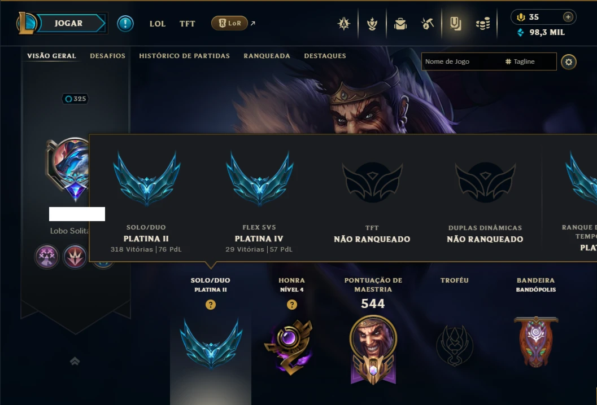Click the Nome de Jogo search field

[x=462, y=61]
